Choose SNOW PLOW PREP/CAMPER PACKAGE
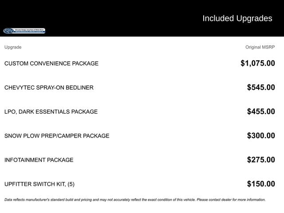The image size is (284, 213). point(57,136)
